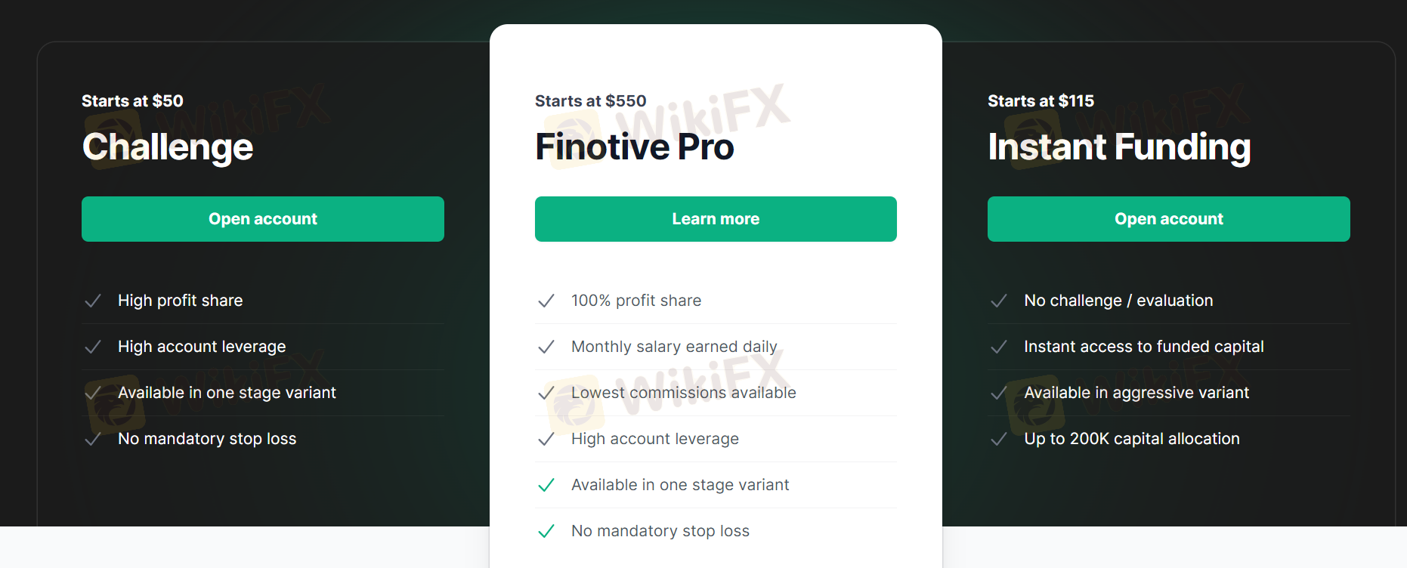Image resolution: width=1407 pixels, height=568 pixels.
Task: Click checkmark beside Lowest commissions available
Action: (x=546, y=393)
